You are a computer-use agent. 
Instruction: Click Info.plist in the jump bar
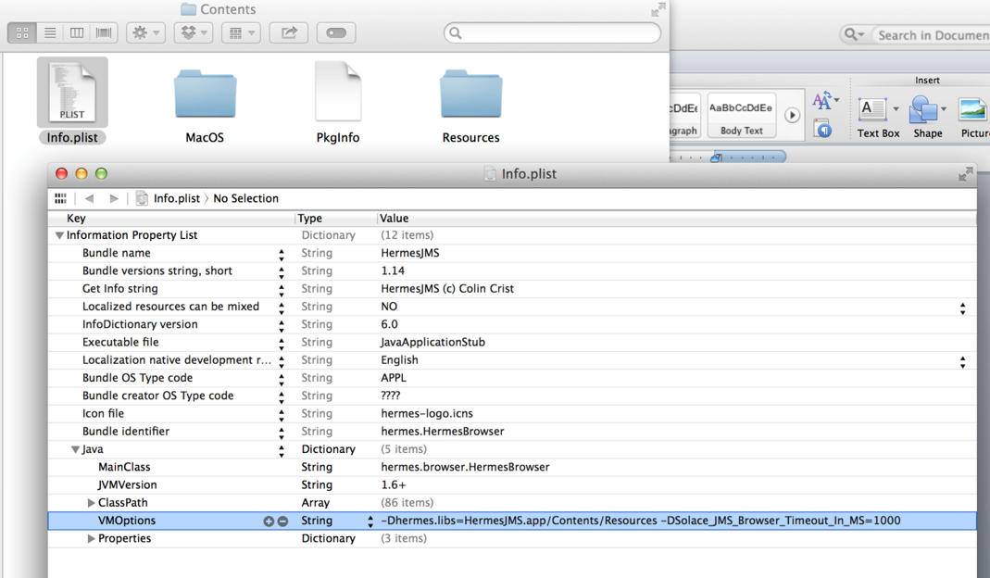click(x=176, y=198)
